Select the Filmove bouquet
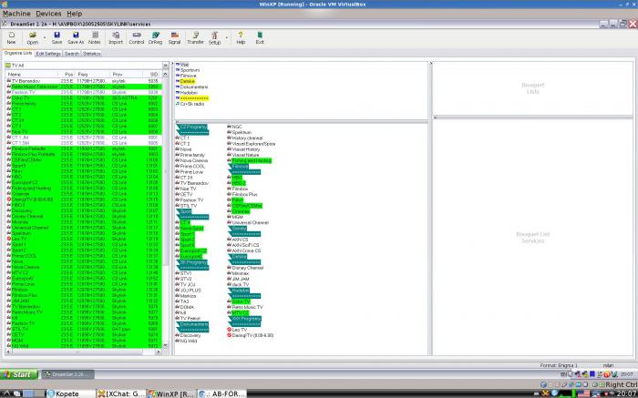The height and width of the screenshot is (398, 638). (188, 76)
